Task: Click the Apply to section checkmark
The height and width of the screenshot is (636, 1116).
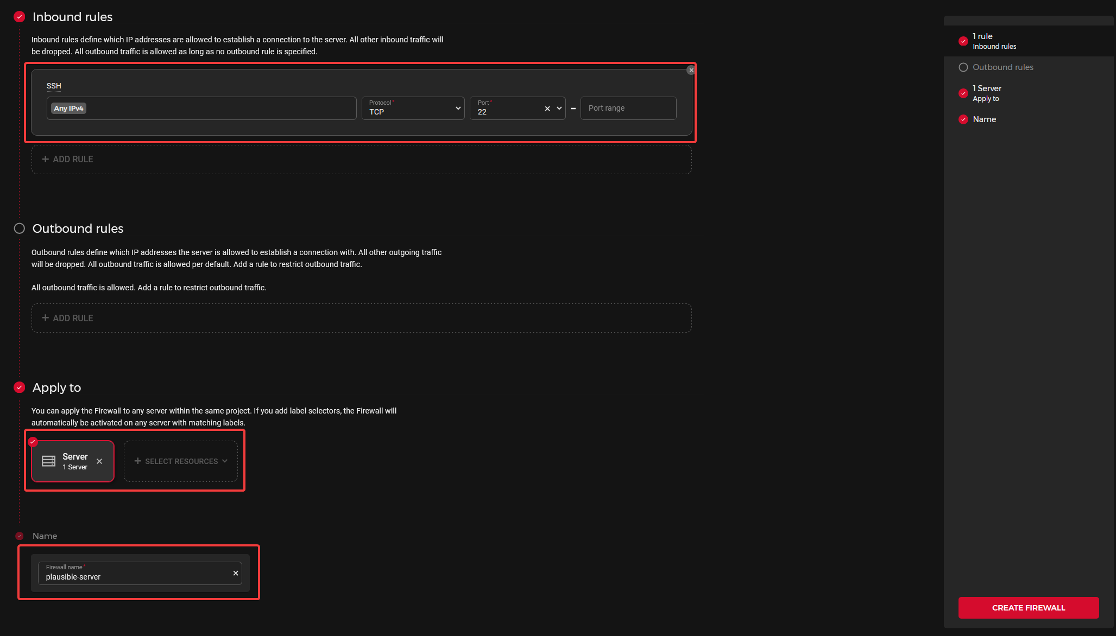Action: [x=20, y=387]
